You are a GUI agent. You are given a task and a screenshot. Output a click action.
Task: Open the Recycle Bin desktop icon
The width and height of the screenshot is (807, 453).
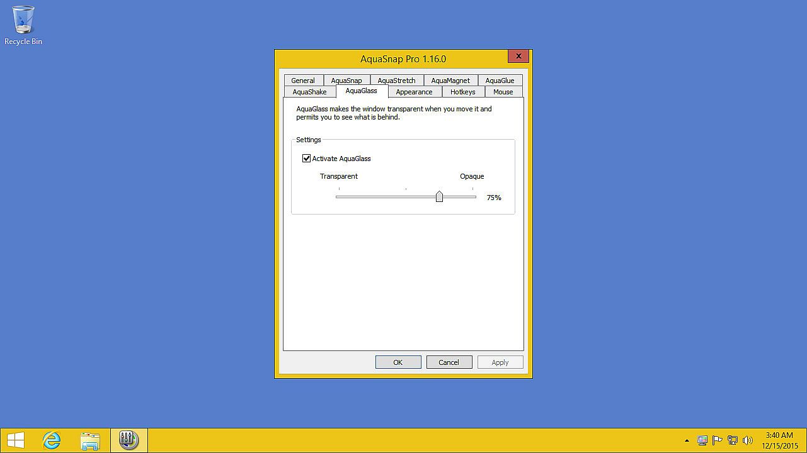23,26
